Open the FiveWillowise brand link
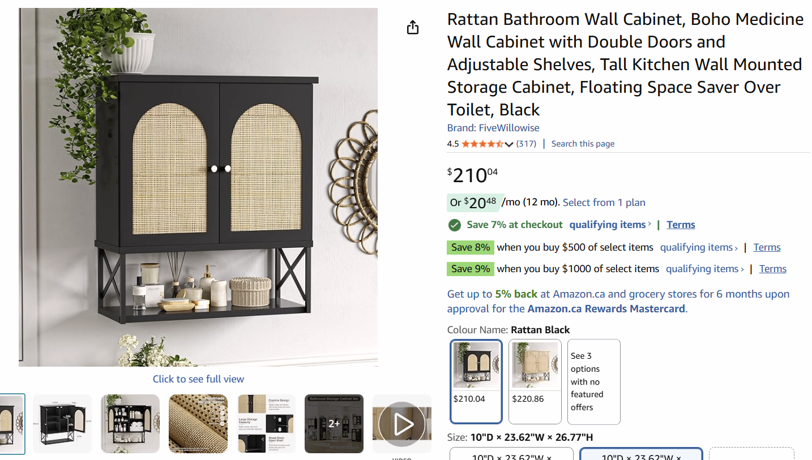The height and width of the screenshot is (460, 812). [x=493, y=128]
